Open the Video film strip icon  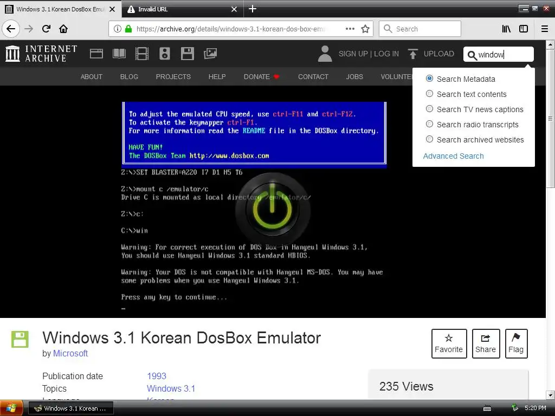pos(142,54)
